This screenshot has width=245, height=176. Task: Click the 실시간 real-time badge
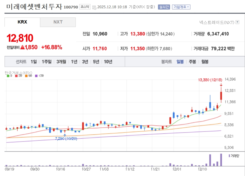(164, 7)
